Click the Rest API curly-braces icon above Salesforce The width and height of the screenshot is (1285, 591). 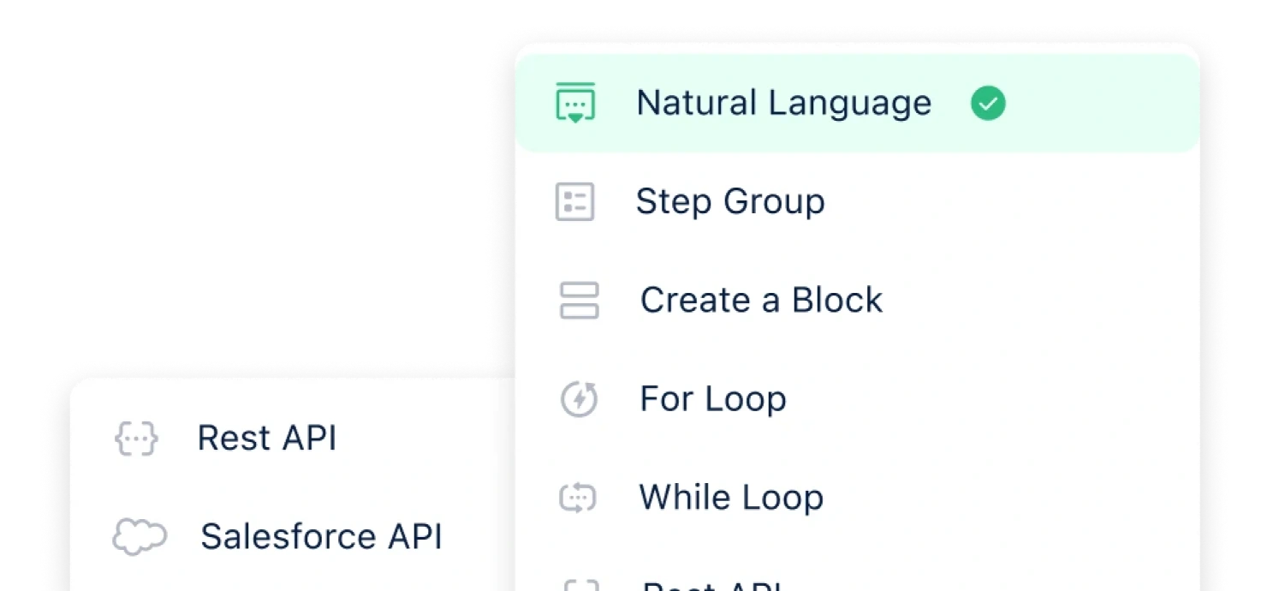pos(136,439)
